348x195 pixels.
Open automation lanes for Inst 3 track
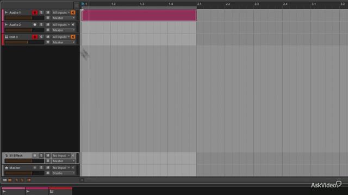tap(48, 42)
